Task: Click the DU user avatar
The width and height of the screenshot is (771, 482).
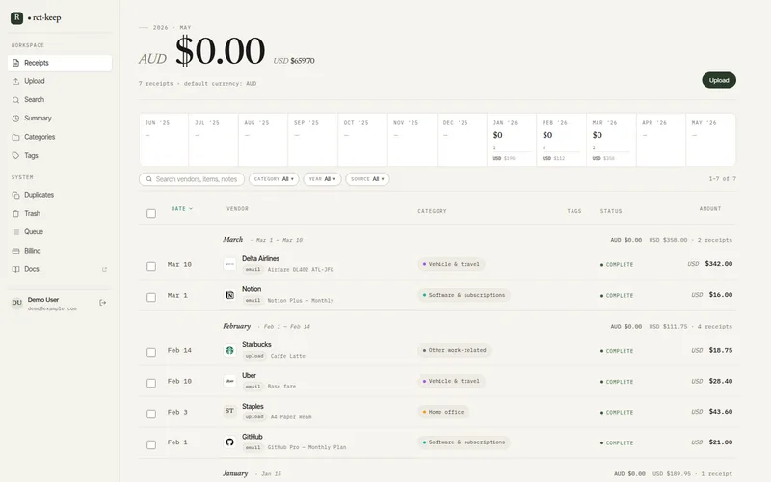Action: (16, 303)
